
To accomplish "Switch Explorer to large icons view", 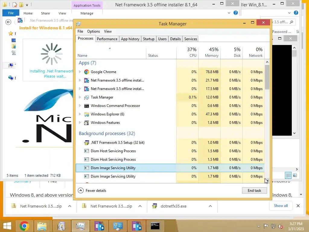I will [295, 175].
